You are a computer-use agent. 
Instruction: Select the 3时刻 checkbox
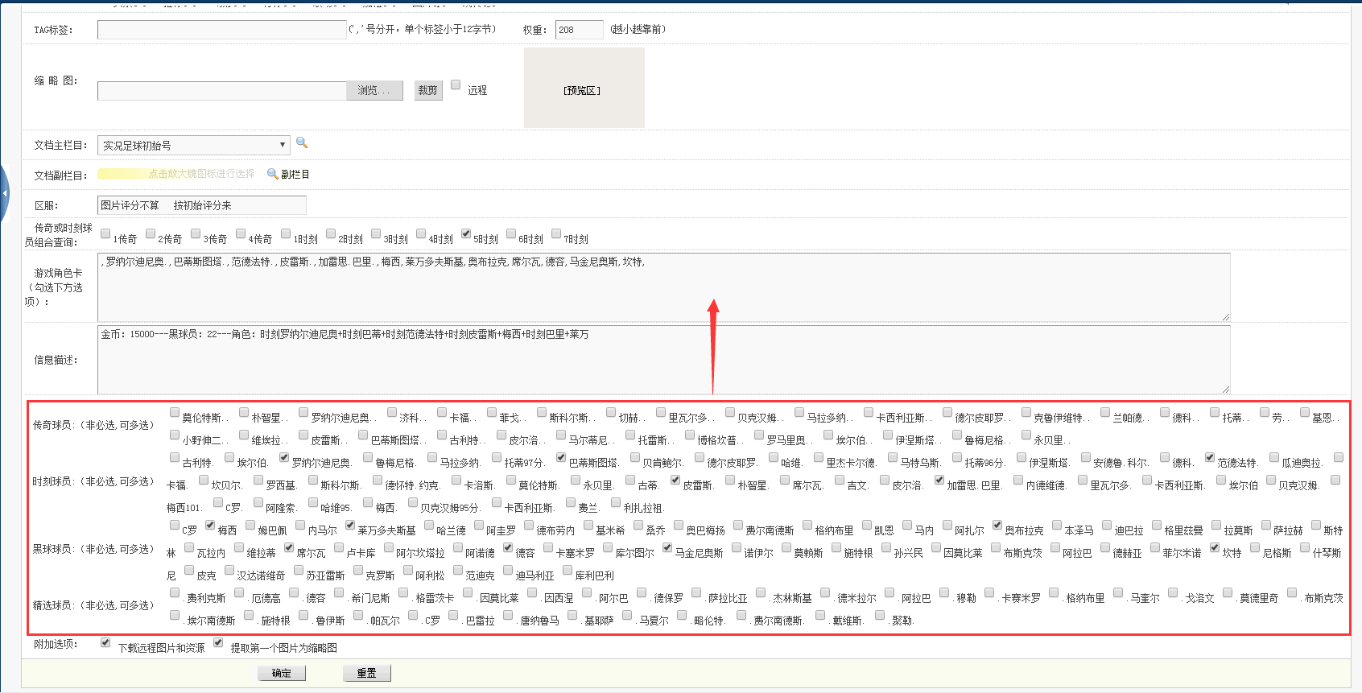[376, 233]
